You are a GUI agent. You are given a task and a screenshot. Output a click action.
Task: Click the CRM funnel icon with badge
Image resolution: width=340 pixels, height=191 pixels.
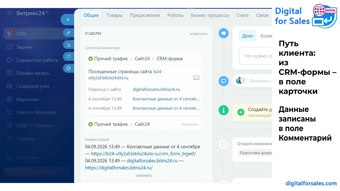click(x=10, y=34)
